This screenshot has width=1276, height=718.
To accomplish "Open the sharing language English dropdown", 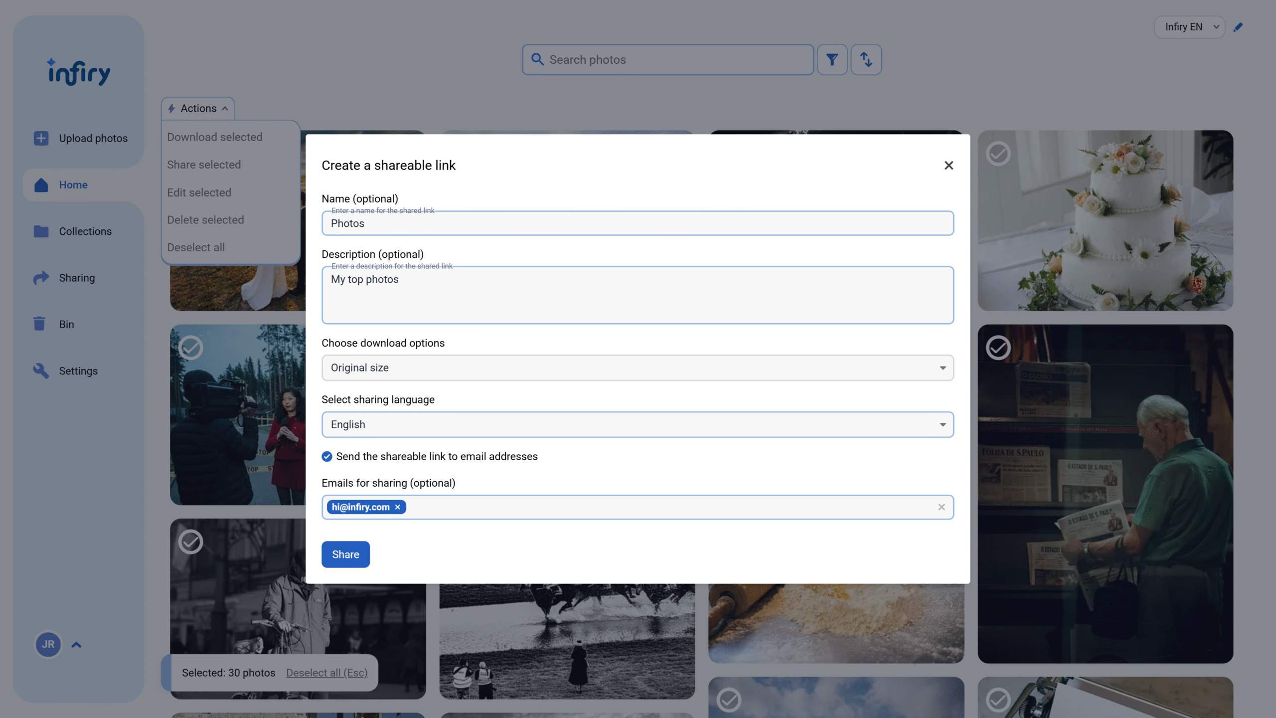I will click(x=638, y=424).
